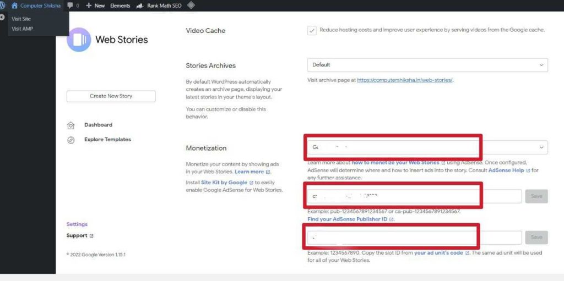Click Find your AdSense Publisher ID link

[x=348, y=219]
